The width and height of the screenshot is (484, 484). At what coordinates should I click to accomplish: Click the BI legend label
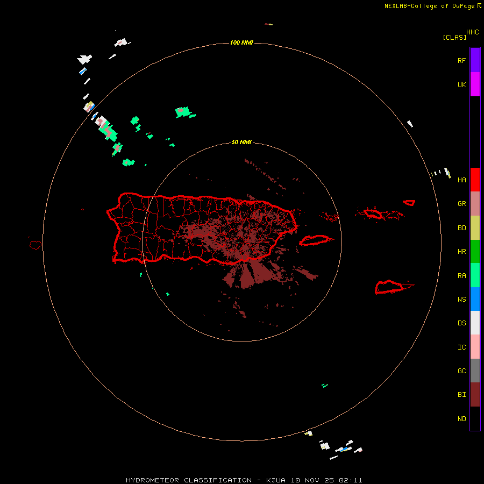tap(461, 395)
